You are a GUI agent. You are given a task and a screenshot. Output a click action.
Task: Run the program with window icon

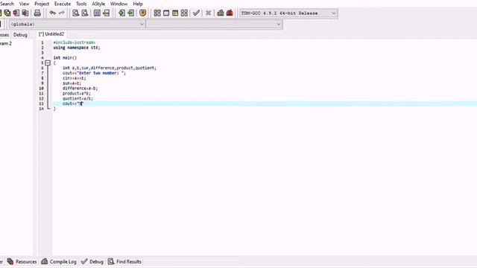(166, 13)
